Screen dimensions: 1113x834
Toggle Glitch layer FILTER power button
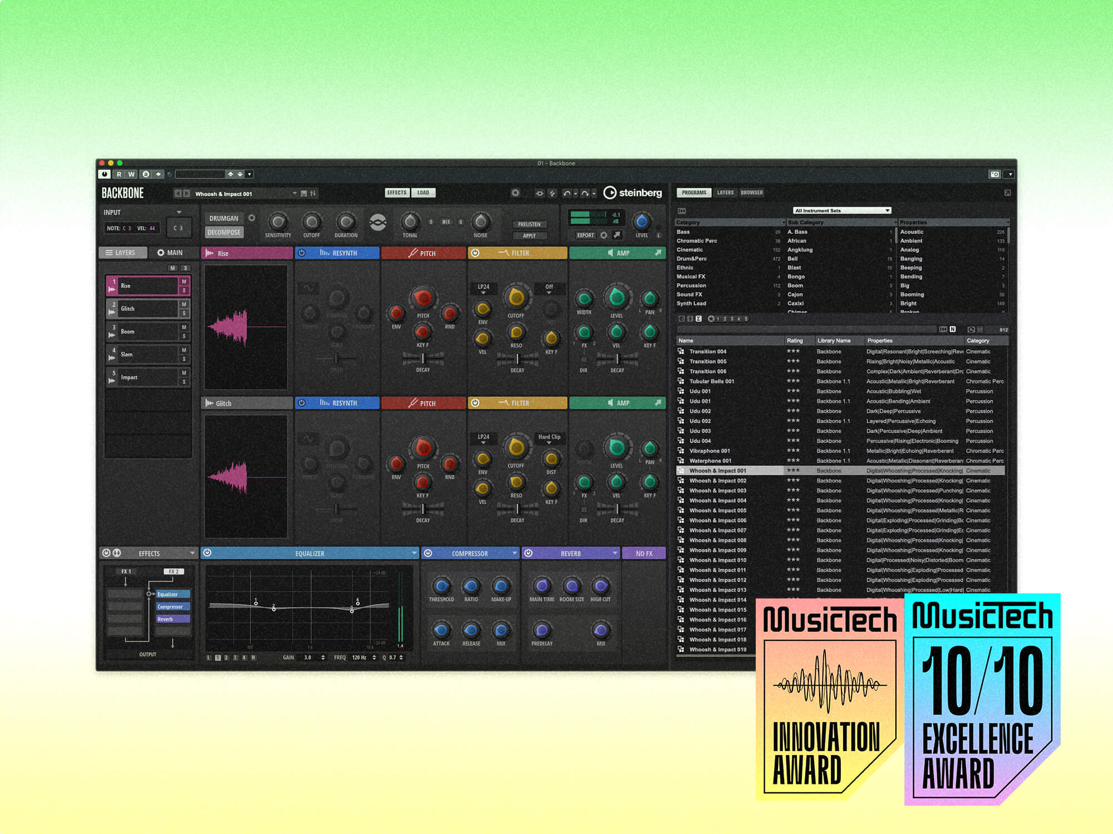[475, 403]
